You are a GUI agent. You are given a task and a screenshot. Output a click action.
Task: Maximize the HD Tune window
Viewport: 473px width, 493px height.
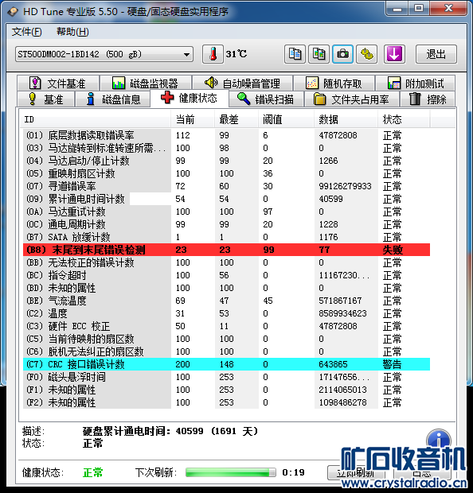(419, 9)
